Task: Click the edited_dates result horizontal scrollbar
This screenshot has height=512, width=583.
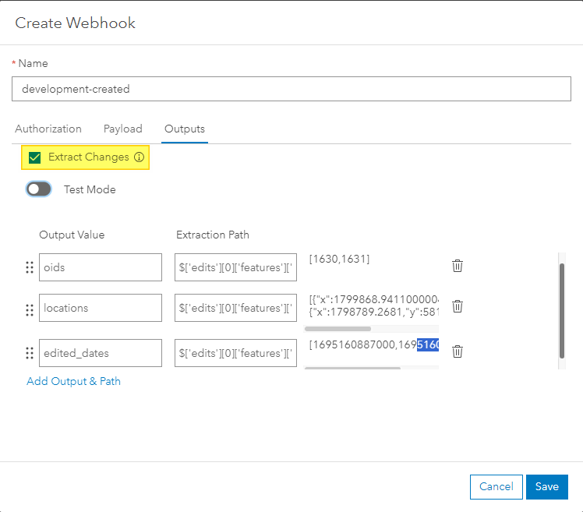Action: click(x=352, y=368)
